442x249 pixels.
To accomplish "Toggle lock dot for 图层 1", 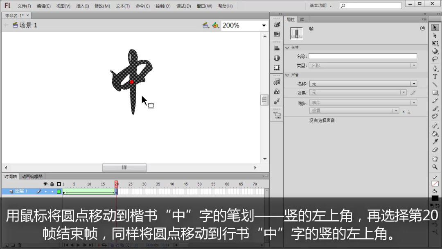I will coord(52,191).
